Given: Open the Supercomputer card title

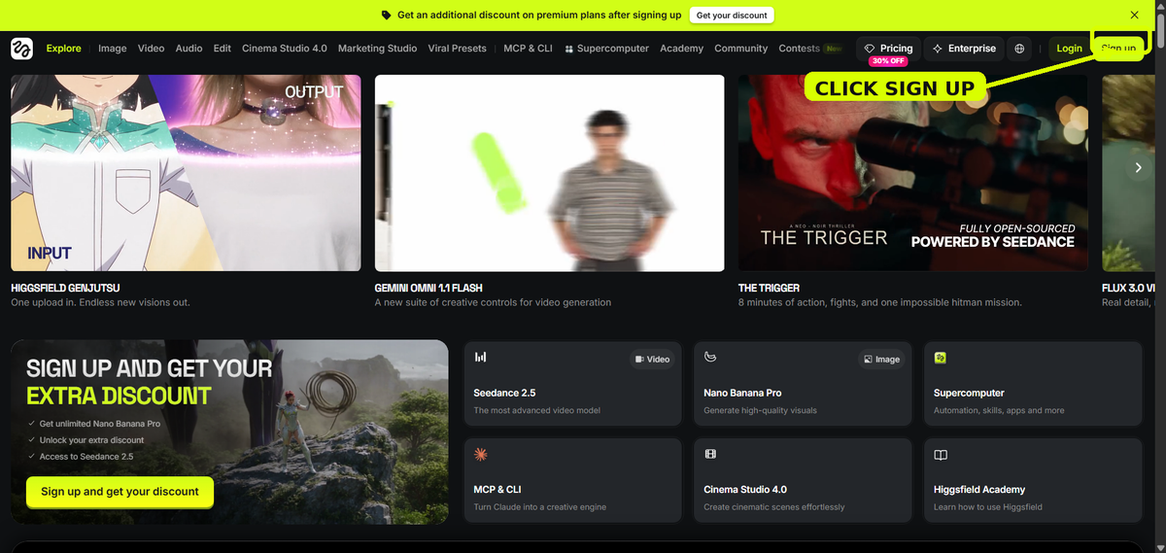Looking at the screenshot, I should (969, 393).
